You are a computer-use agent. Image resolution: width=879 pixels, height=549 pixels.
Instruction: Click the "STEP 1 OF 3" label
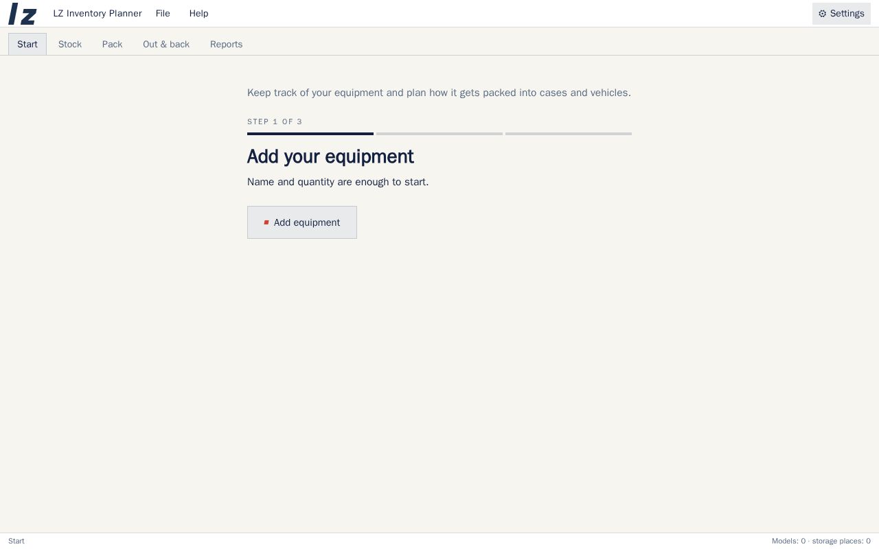click(275, 121)
